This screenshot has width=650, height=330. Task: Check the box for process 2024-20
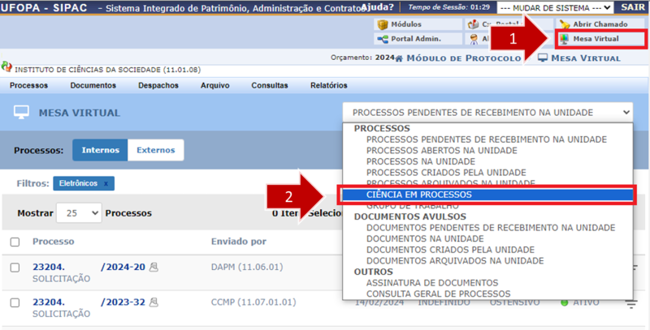[15, 268]
